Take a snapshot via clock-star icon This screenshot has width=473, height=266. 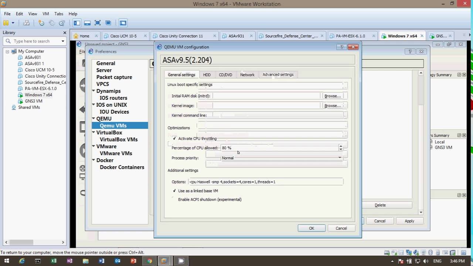(41, 23)
